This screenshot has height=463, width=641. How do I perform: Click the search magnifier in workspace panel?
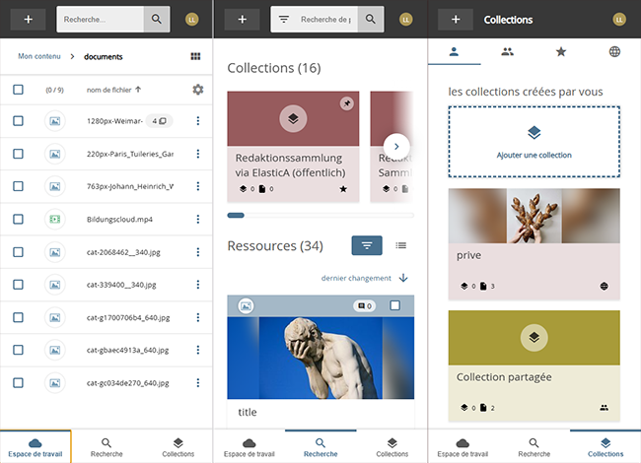coord(156,19)
